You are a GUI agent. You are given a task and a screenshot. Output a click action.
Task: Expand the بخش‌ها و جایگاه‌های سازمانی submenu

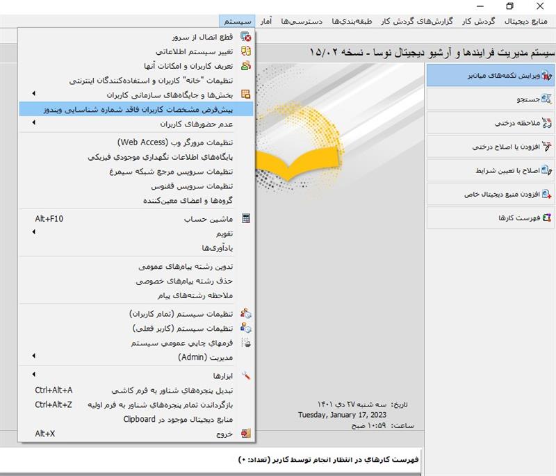click(x=34, y=95)
